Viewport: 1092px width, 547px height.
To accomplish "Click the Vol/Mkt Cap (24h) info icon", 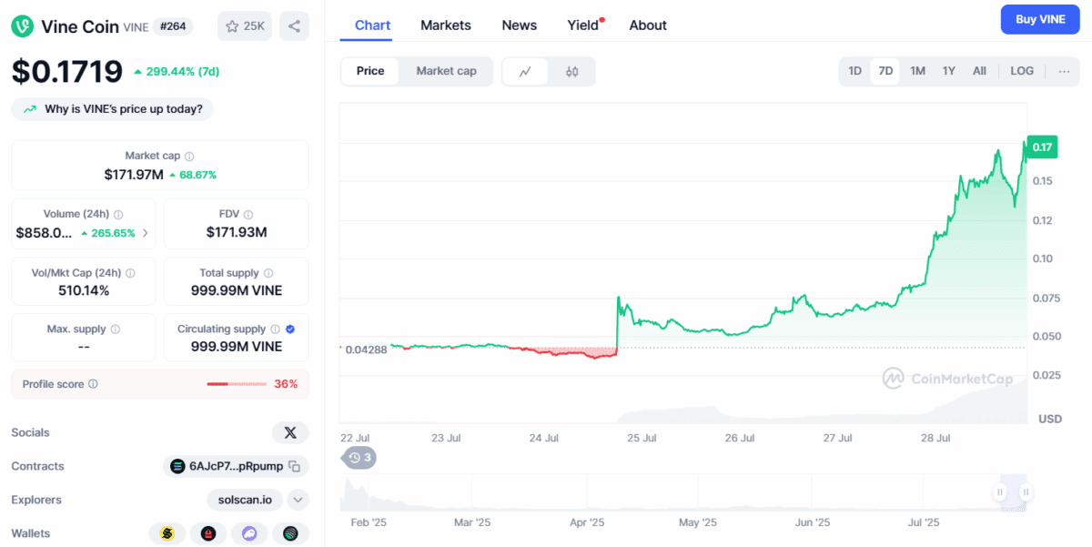I will coord(130,273).
